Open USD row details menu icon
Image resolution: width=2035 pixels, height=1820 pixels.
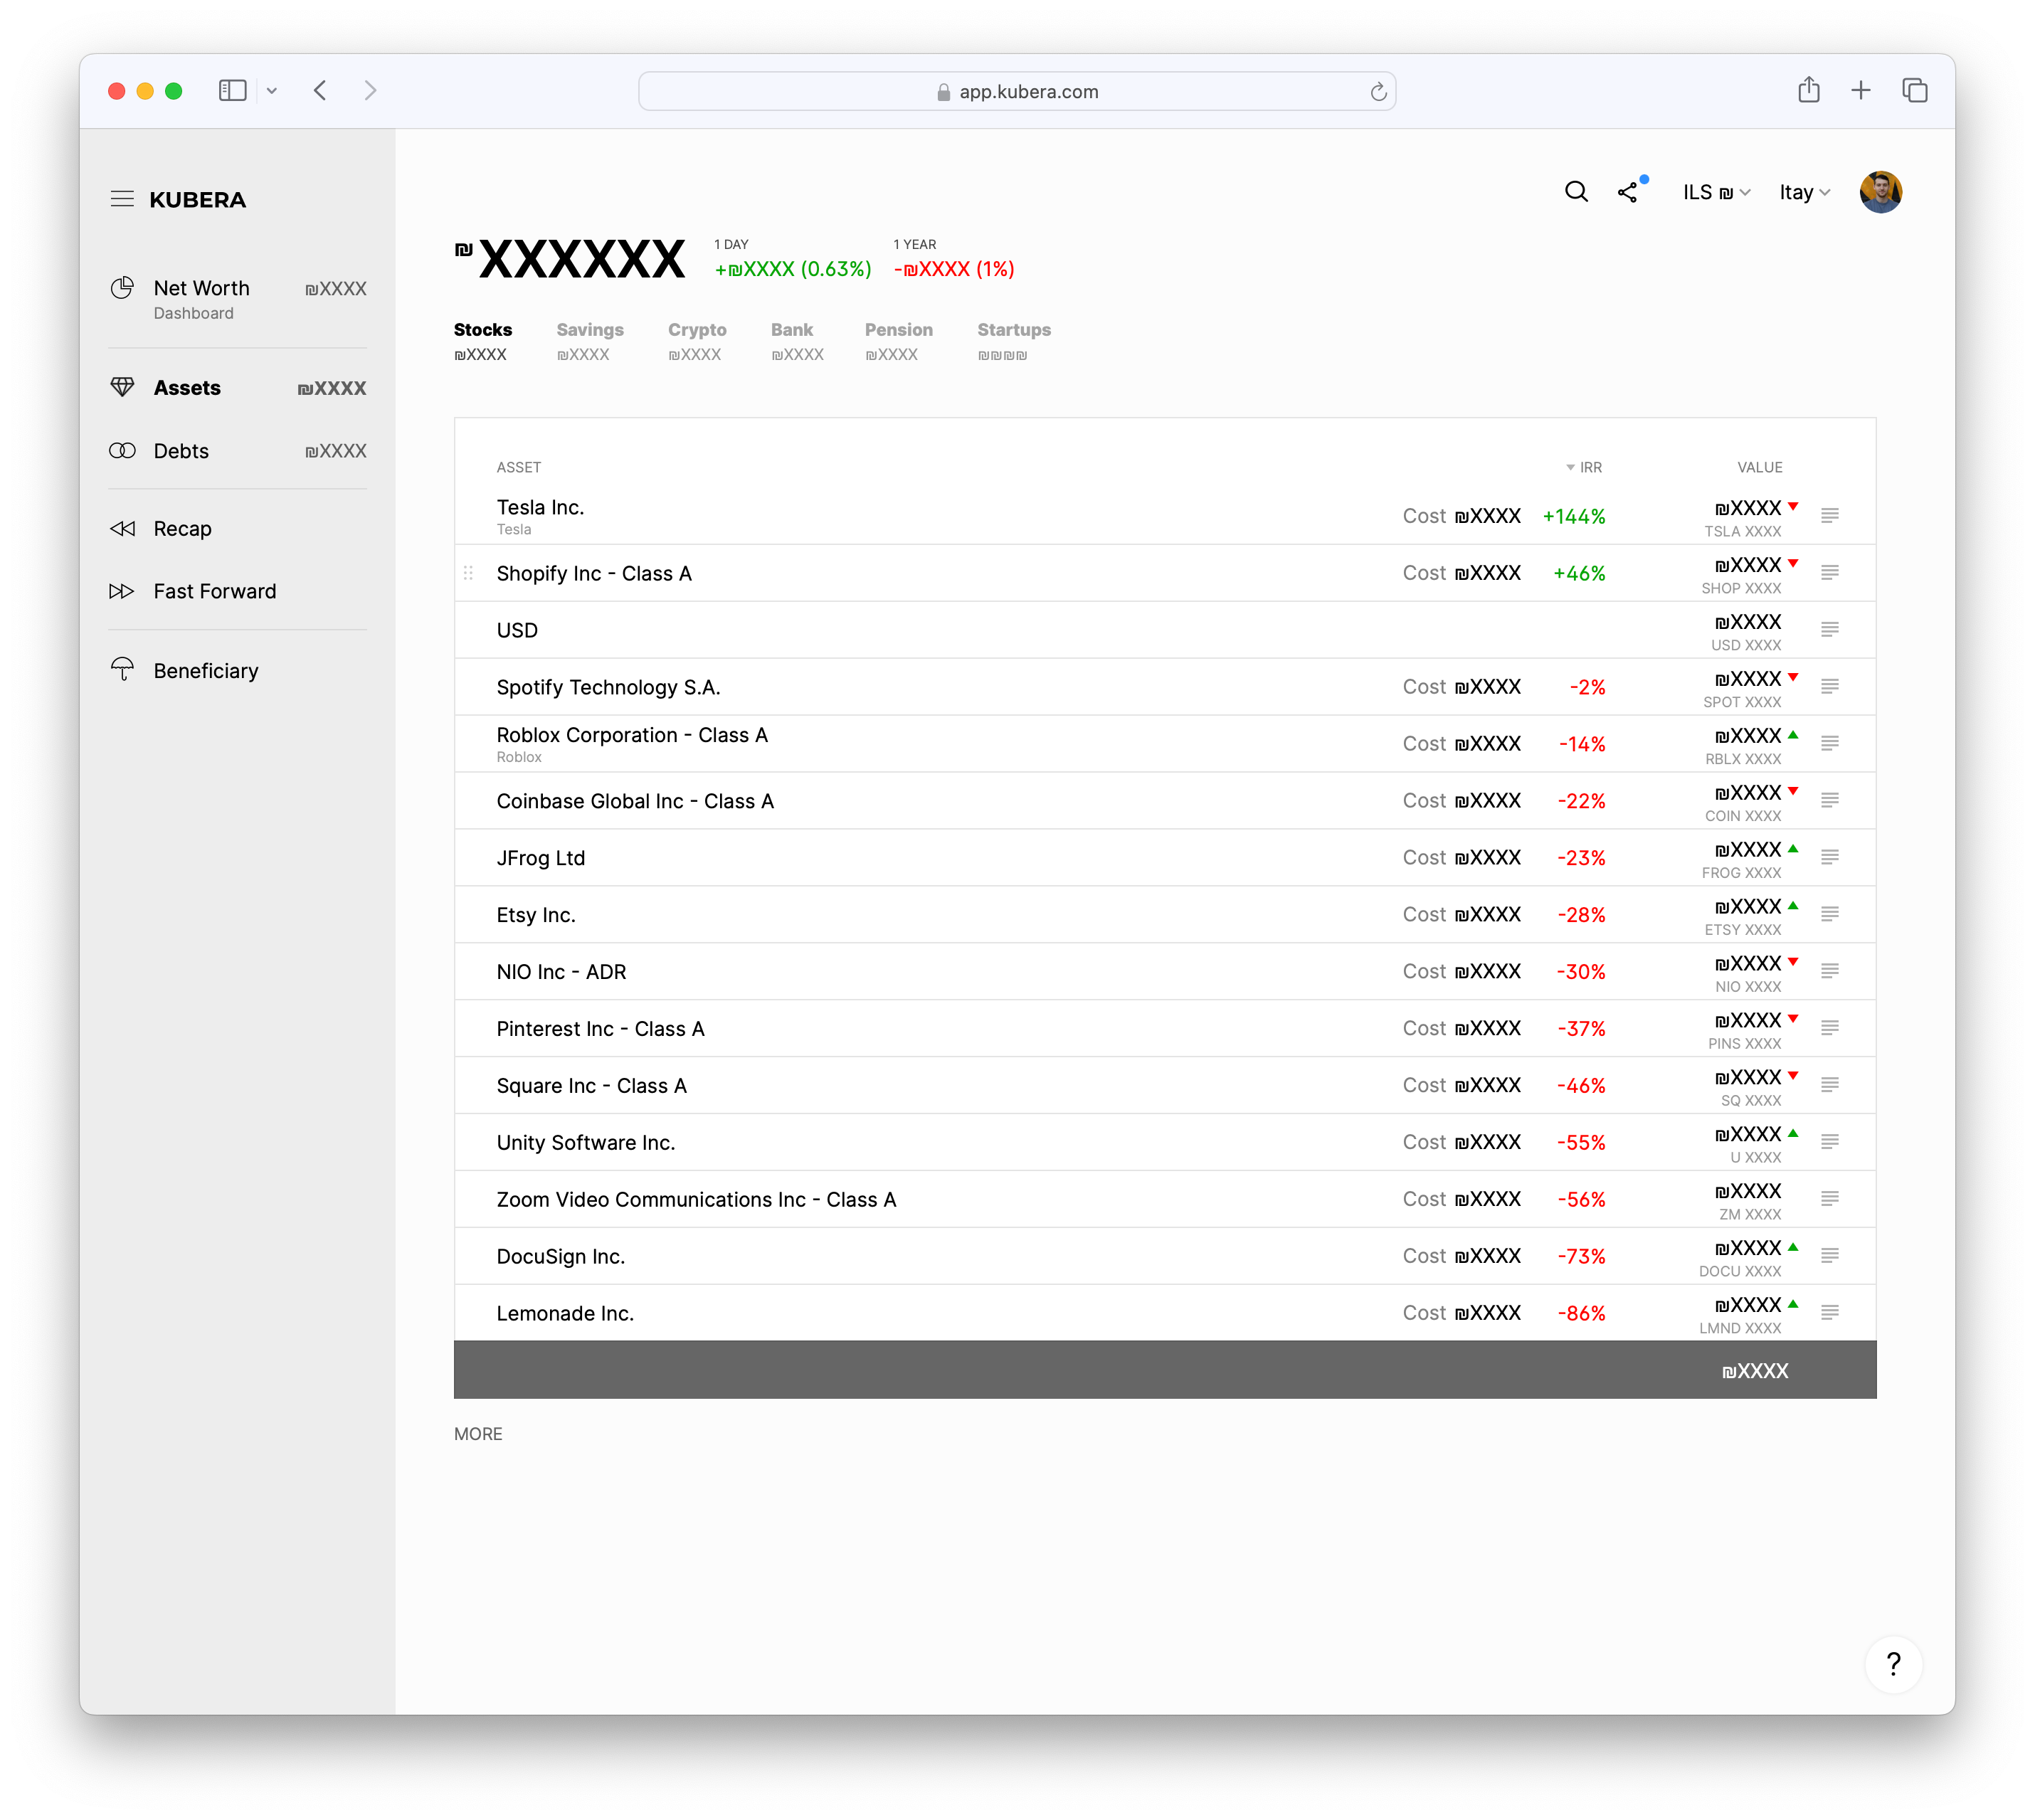click(x=1829, y=629)
